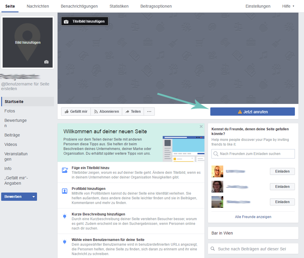The width and height of the screenshot is (304, 258).
Task: Click the magnifier icon in friend search
Action: coord(216,154)
